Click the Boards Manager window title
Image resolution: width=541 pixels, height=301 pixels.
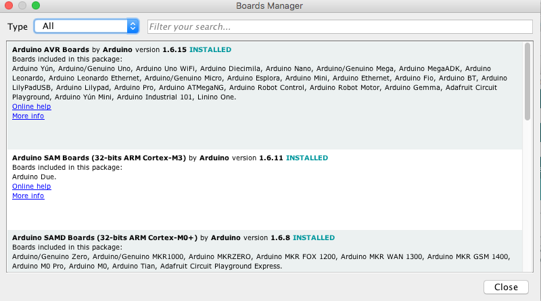pos(269,6)
